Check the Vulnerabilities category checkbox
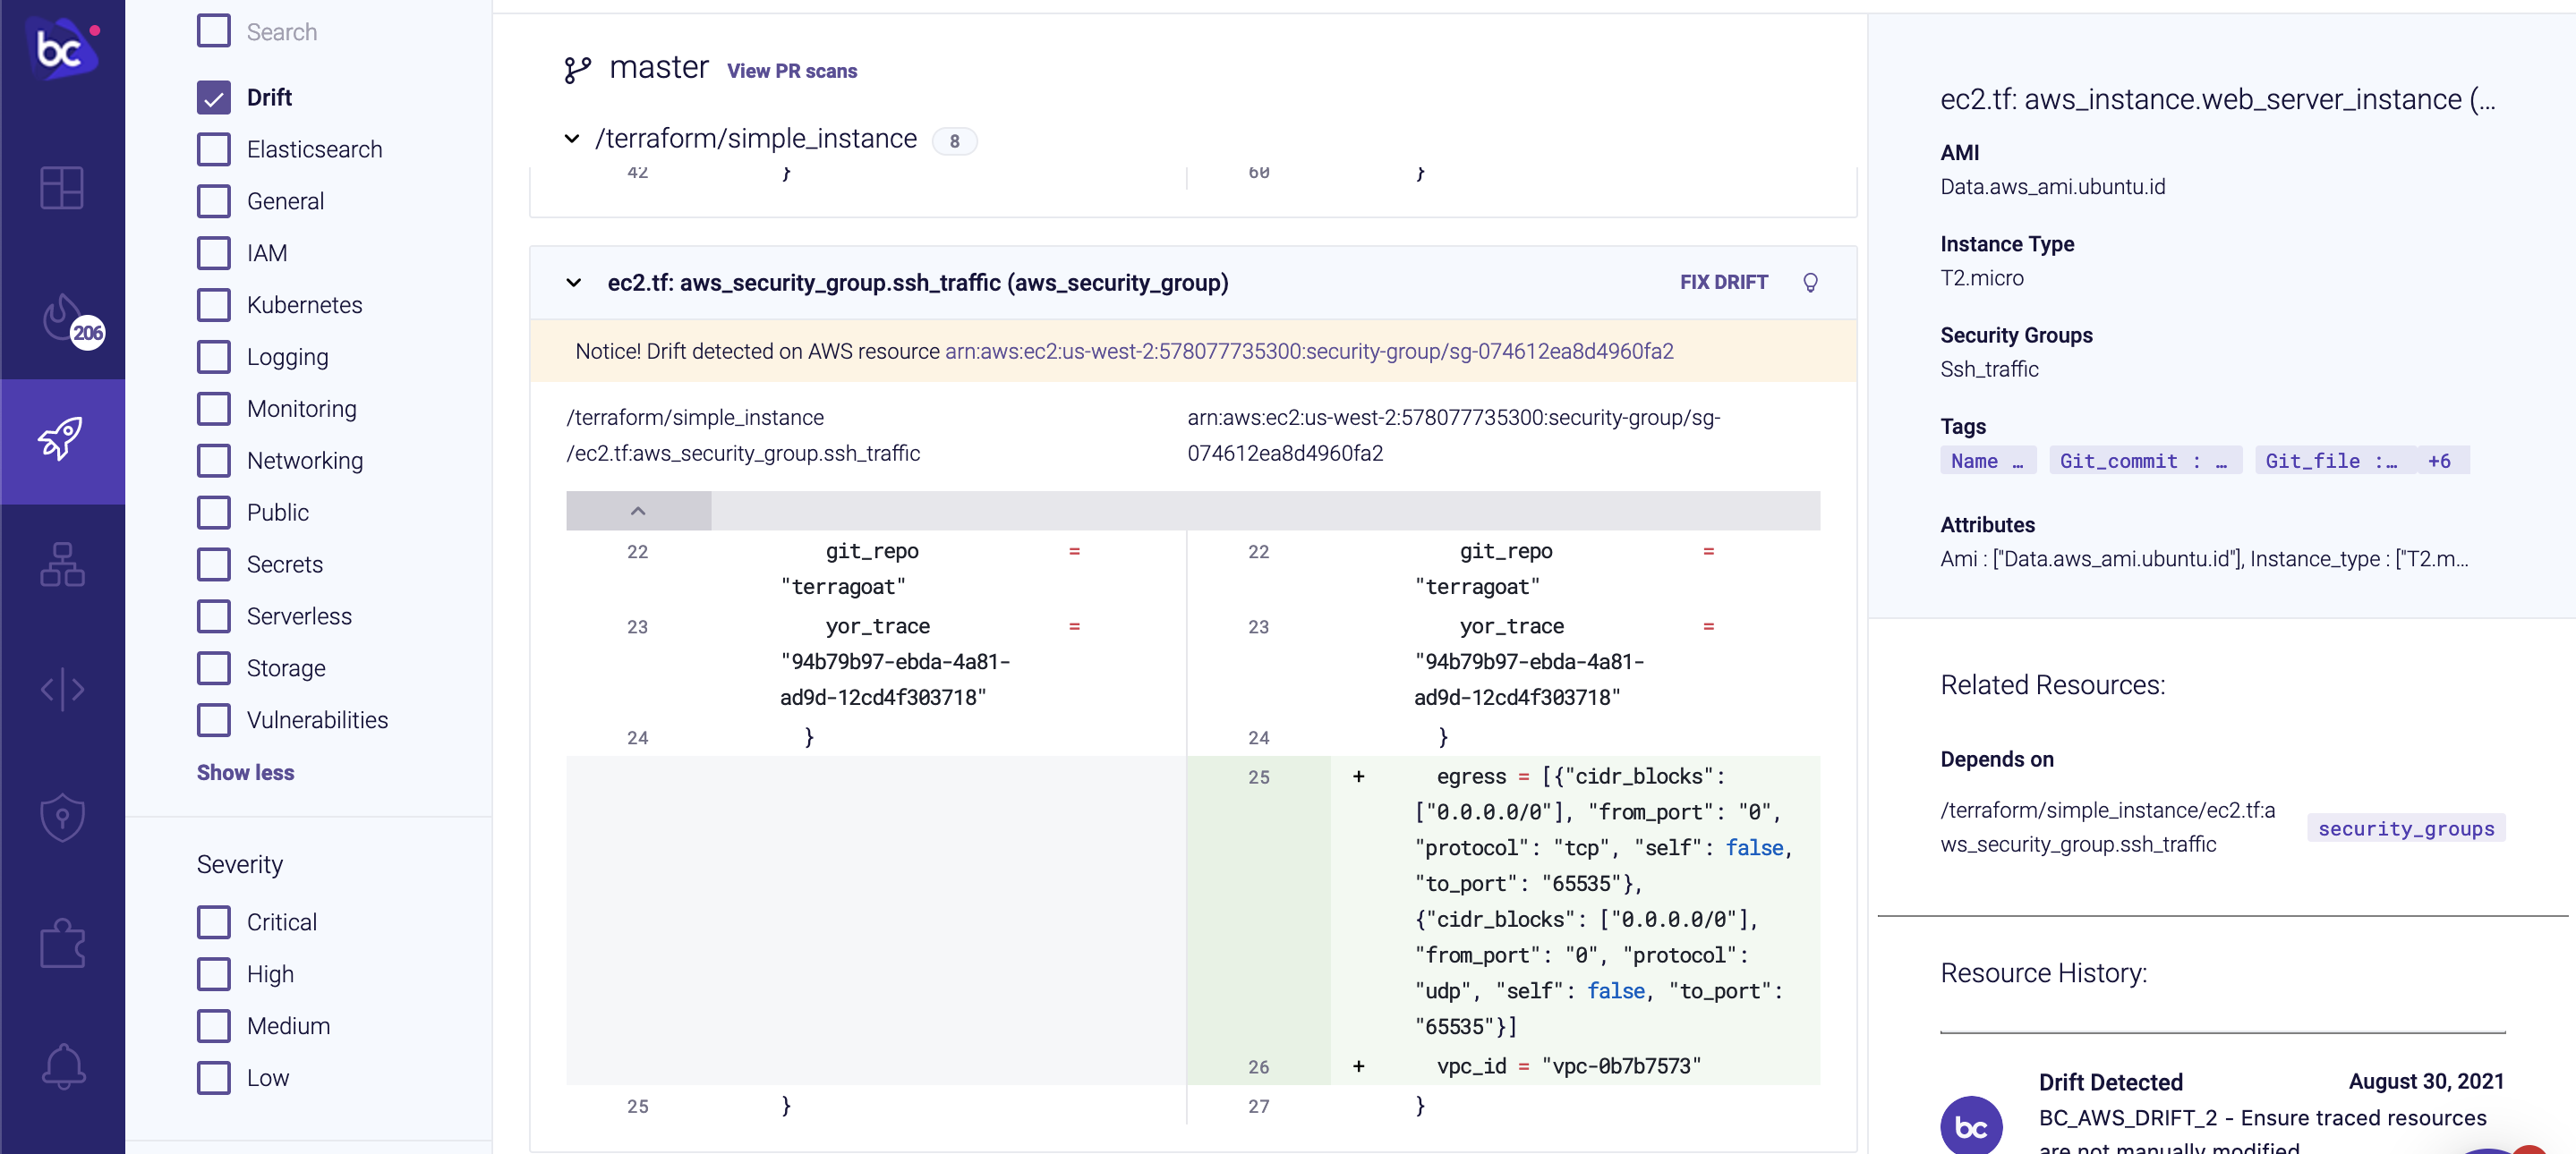2576x1154 pixels. (213, 720)
